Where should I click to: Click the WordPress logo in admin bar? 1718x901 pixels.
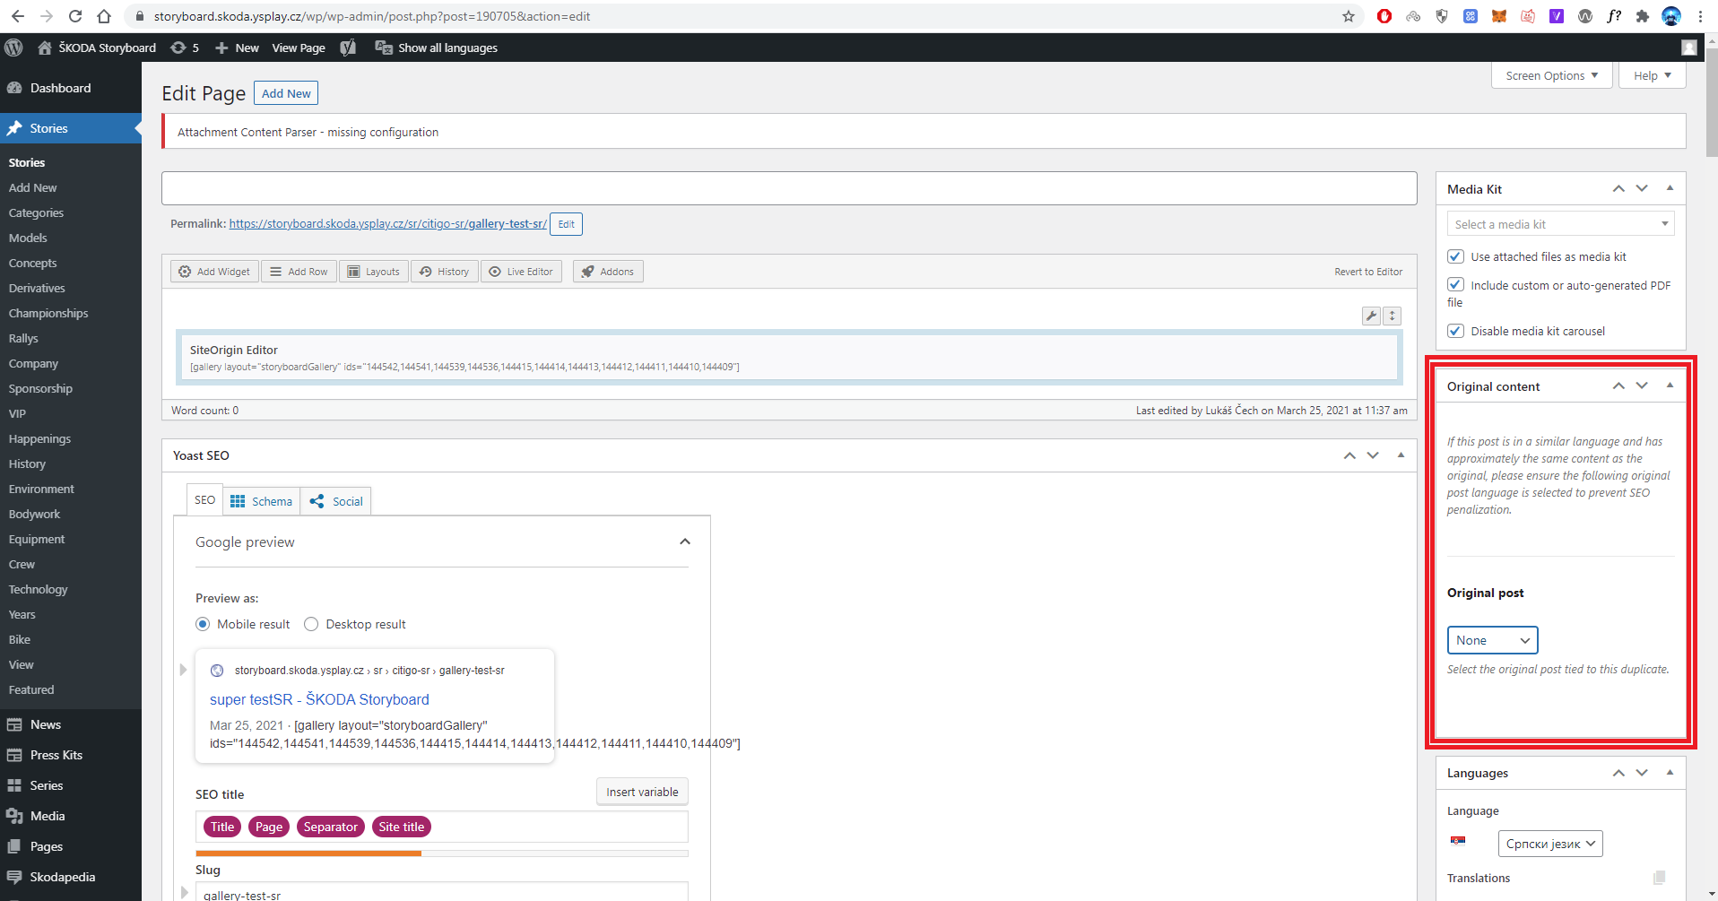click(x=13, y=48)
